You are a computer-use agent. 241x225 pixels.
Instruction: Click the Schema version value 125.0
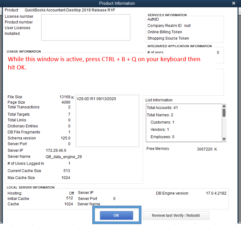coord(65,138)
